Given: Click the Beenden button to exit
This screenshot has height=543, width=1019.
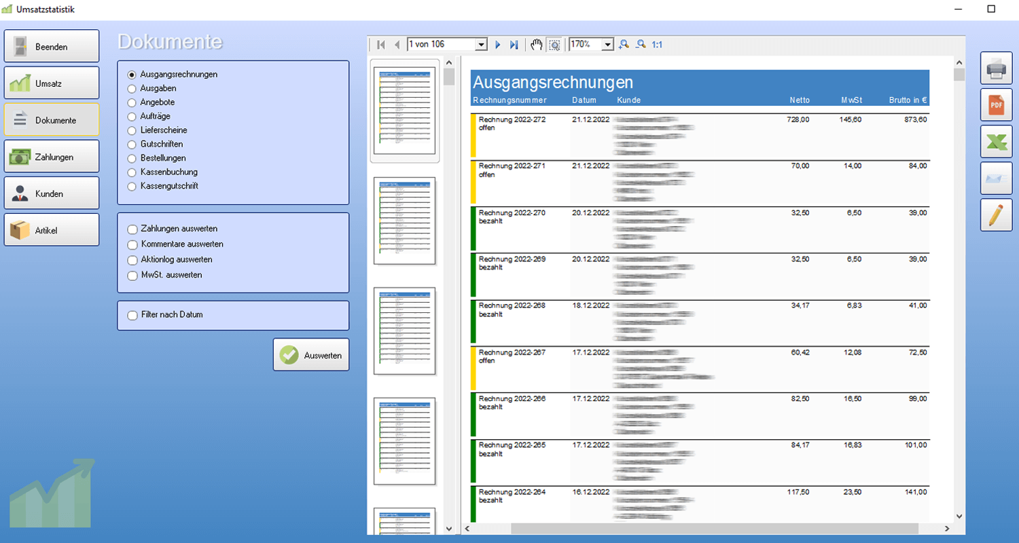Looking at the screenshot, I should tap(52, 46).
